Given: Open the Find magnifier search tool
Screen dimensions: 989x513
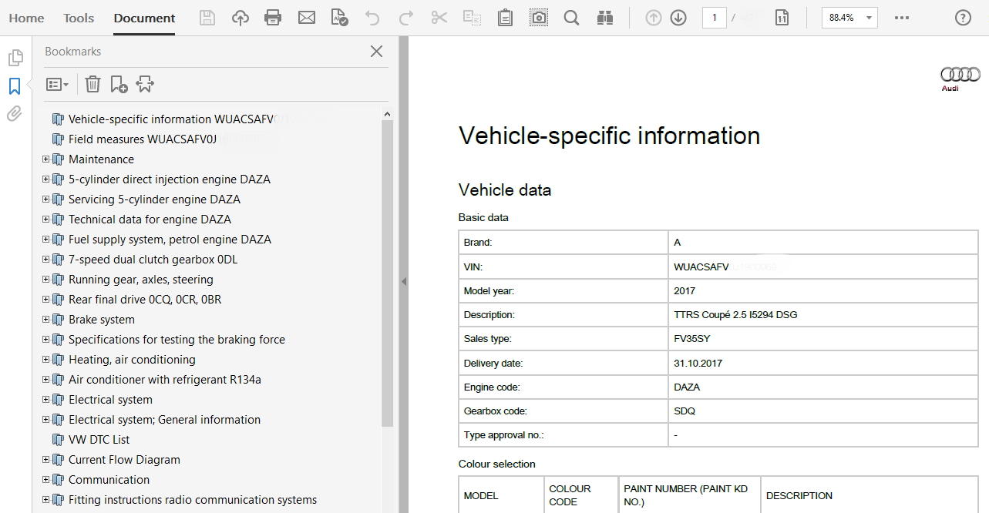Looking at the screenshot, I should [571, 18].
